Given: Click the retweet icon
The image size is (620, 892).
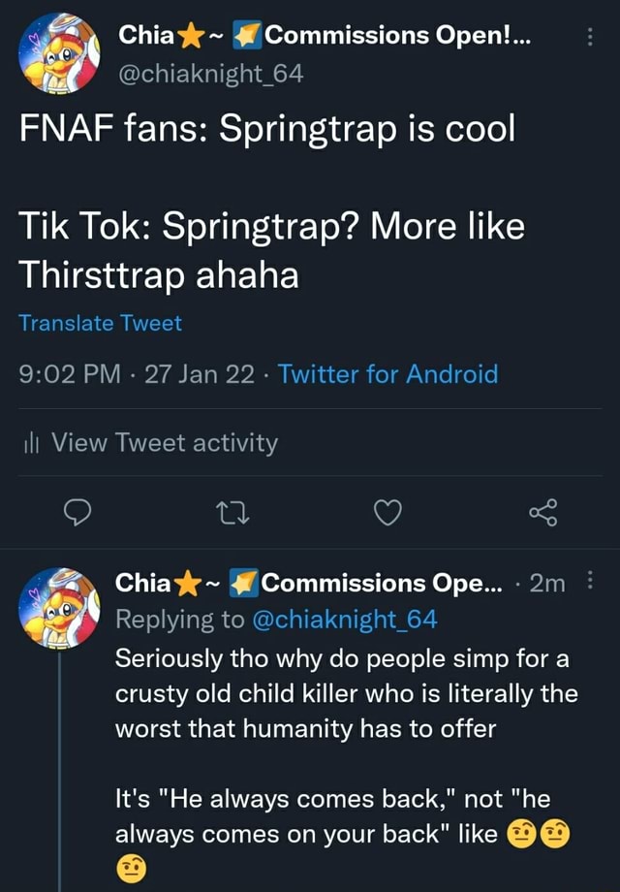Looking at the screenshot, I should 232,514.
